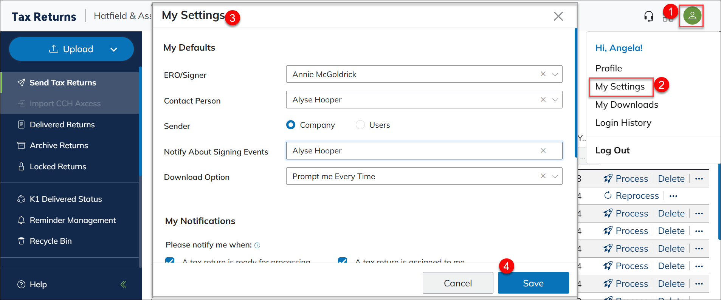This screenshot has width=721, height=300.
Task: Select the Company sender radio button
Action: pyautogui.click(x=291, y=125)
